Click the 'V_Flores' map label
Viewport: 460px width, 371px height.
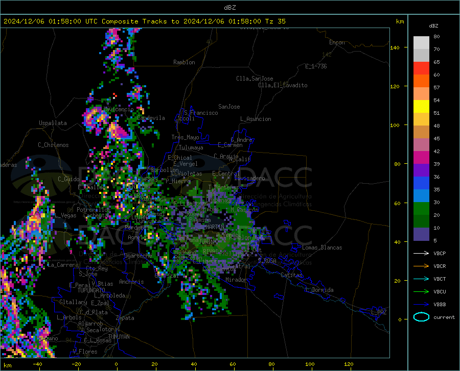(x=85, y=352)
